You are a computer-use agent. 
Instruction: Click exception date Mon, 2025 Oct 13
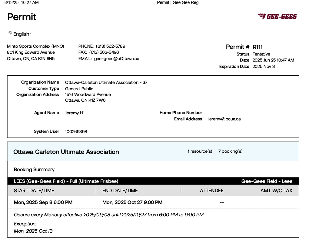tap(33, 231)
